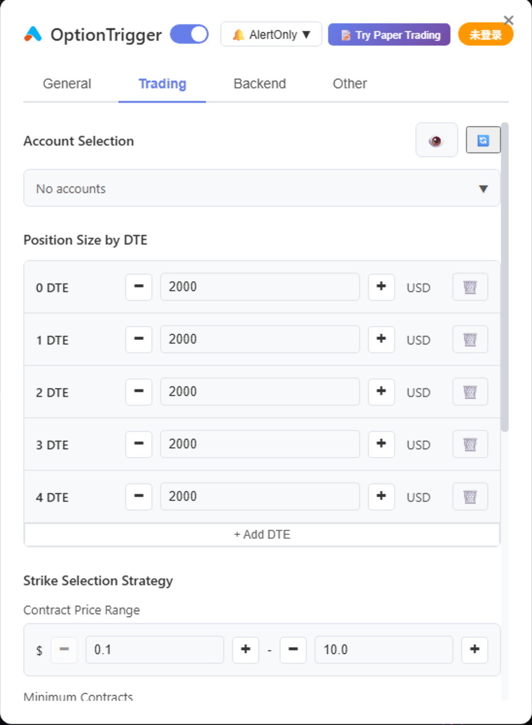Click Try Paper Trading button
Image resolution: width=532 pixels, height=725 pixels.
[x=389, y=34]
